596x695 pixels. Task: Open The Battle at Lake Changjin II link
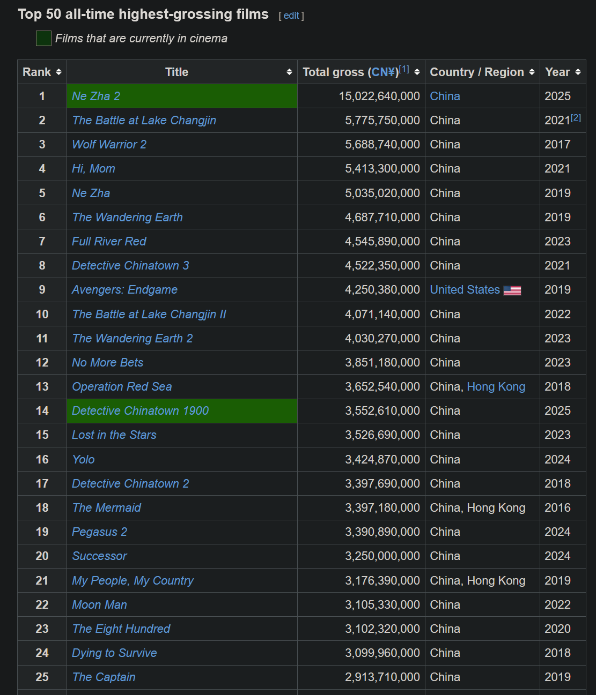coord(149,315)
